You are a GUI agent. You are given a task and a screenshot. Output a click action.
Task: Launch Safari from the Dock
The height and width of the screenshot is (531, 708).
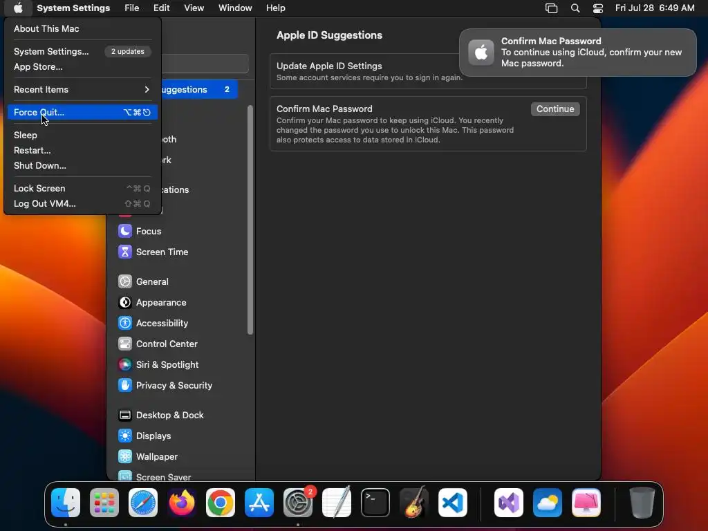(143, 503)
